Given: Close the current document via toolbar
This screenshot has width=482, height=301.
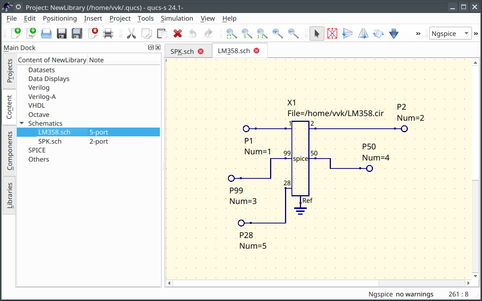Looking at the screenshot, I should point(93,34).
